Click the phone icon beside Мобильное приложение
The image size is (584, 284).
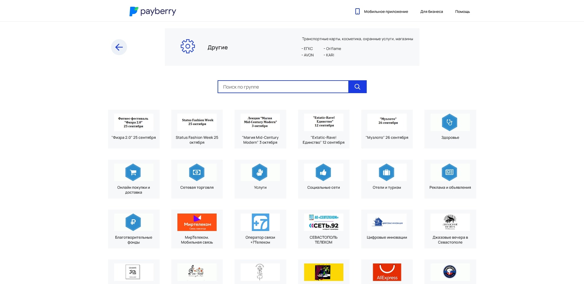[x=357, y=11]
